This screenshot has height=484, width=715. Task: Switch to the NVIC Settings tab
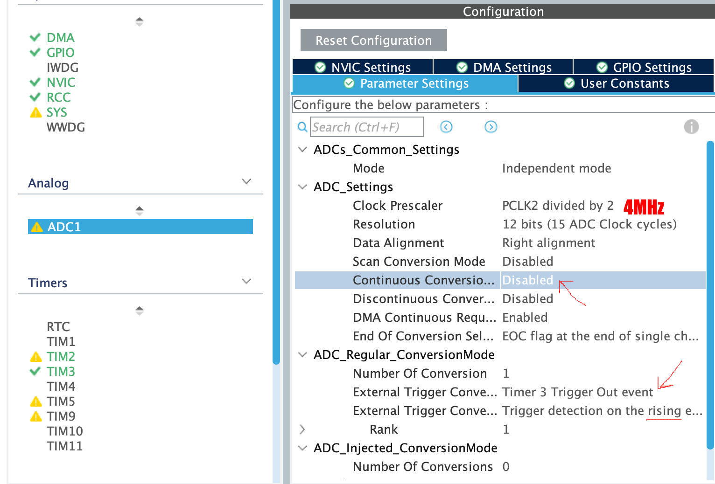click(363, 67)
